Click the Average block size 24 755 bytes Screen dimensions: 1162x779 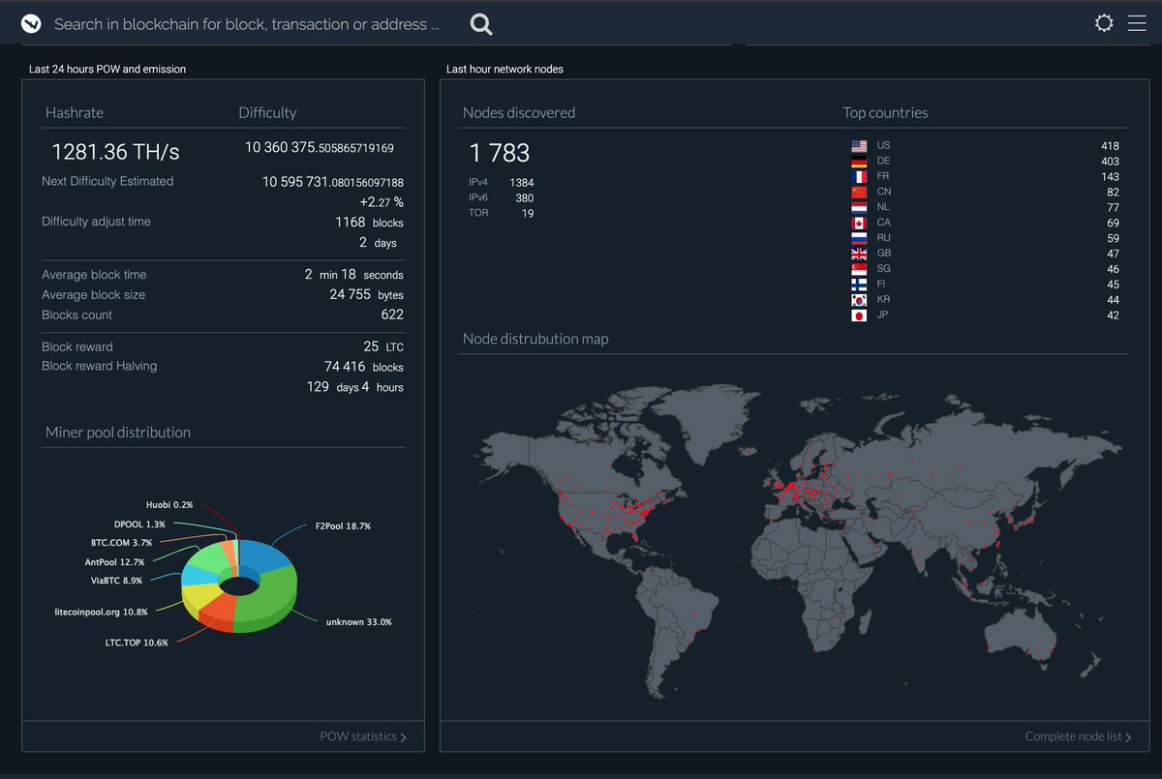367,294
